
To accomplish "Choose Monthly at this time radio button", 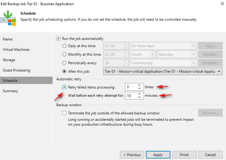I will [64, 54].
